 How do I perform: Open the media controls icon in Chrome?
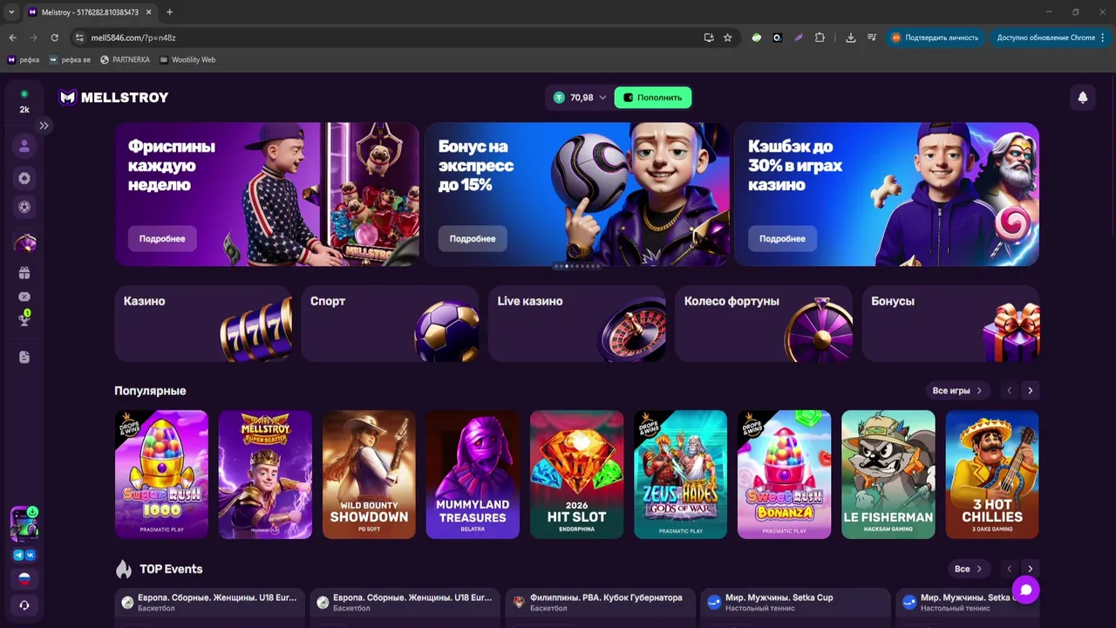[x=872, y=38]
